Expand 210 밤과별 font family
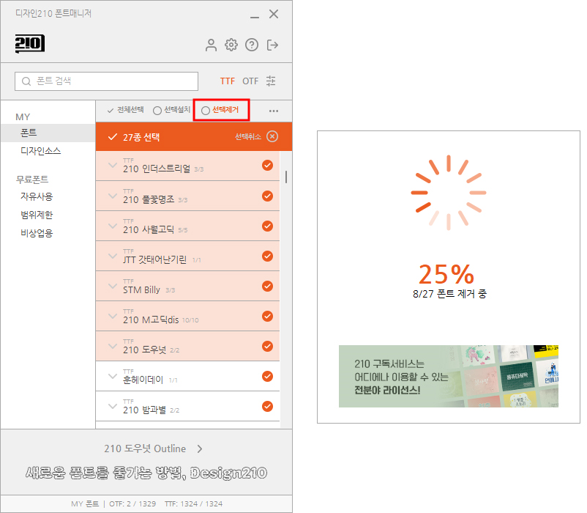 pyautogui.click(x=112, y=406)
